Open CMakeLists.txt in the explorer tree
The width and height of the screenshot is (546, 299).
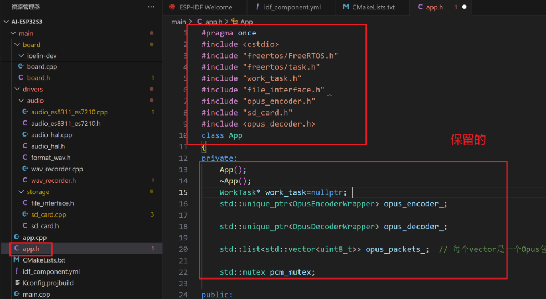point(44,260)
